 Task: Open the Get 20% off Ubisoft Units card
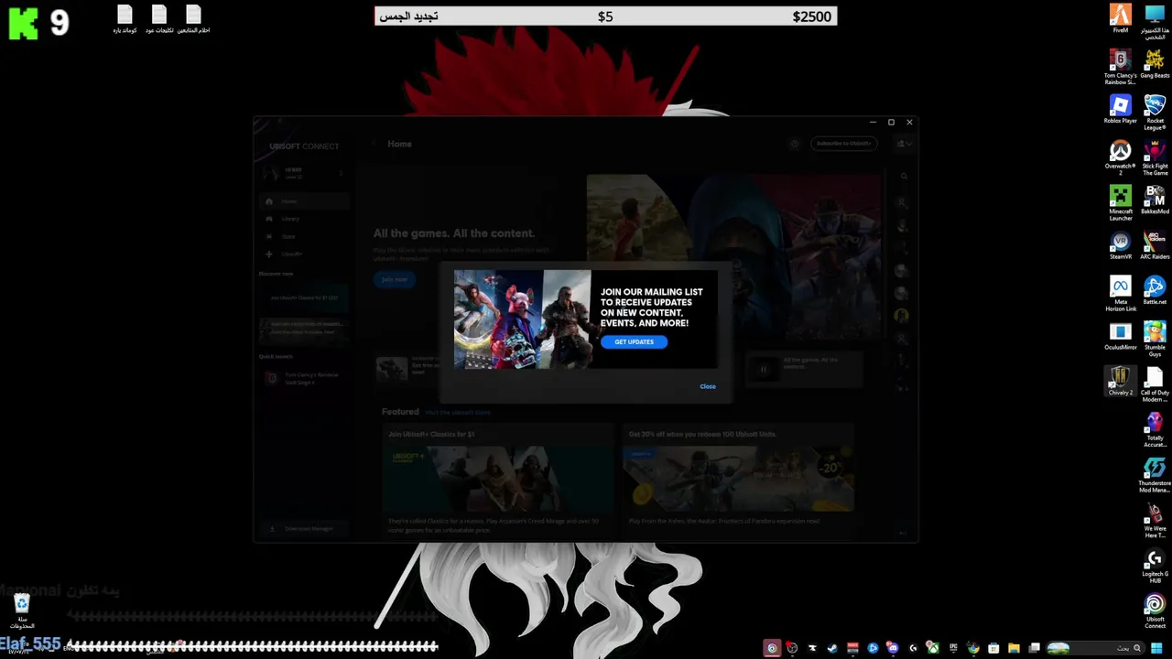739,480
